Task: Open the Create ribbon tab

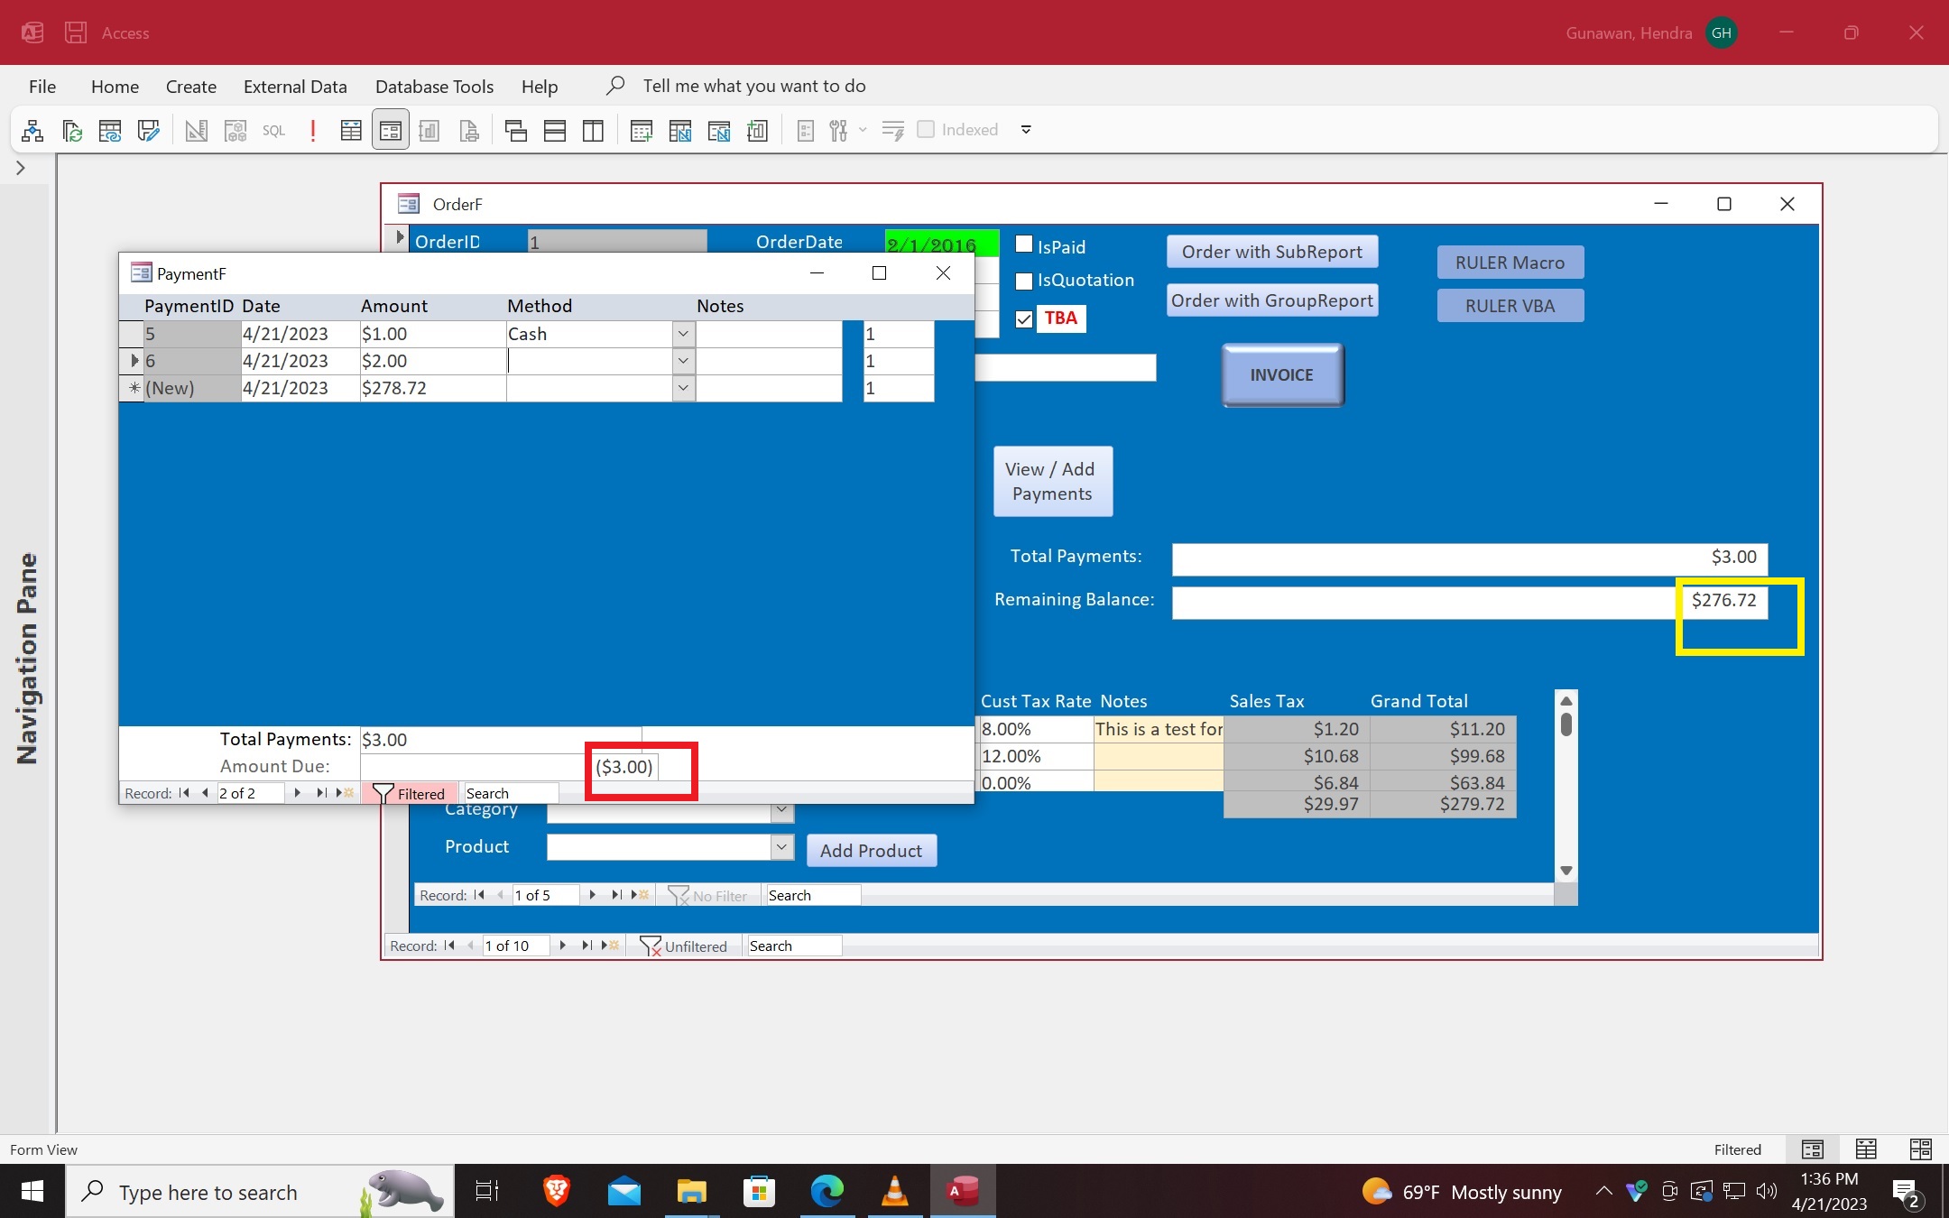Action: [x=190, y=86]
